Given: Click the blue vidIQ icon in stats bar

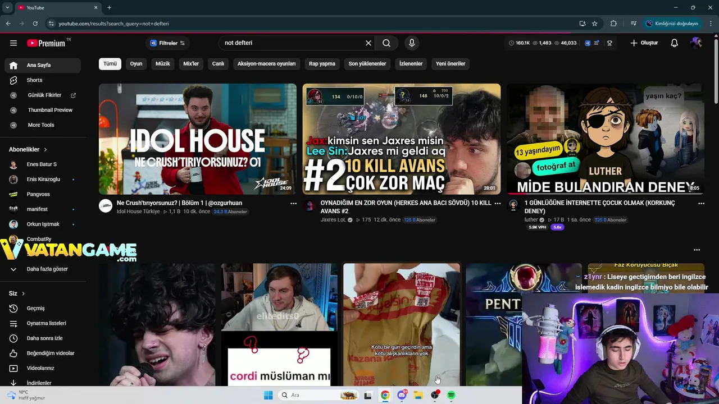Looking at the screenshot, I should 588,43.
